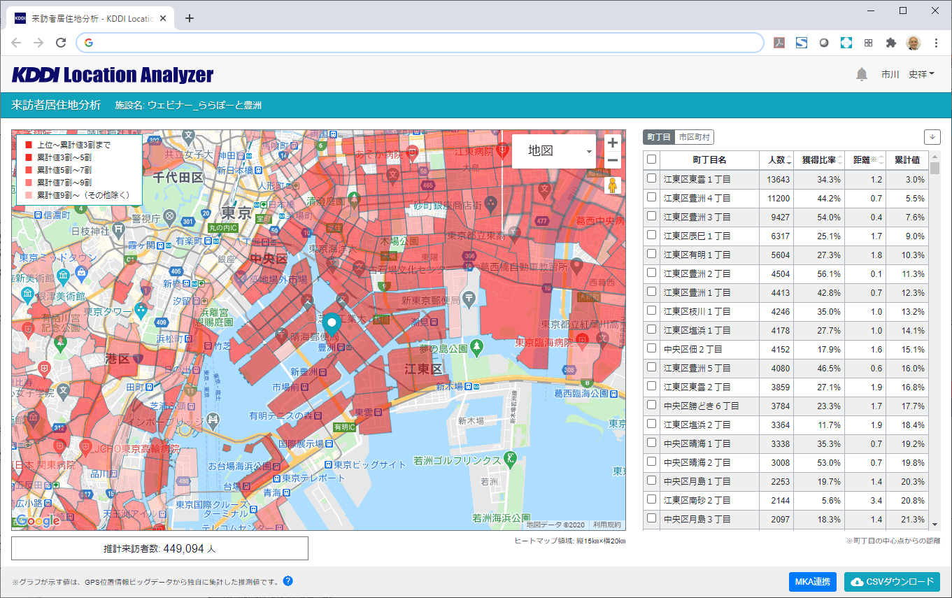This screenshot has width=952, height=598.
Task: Check the box for 江東区豊洲３丁目
Action: coord(652,216)
